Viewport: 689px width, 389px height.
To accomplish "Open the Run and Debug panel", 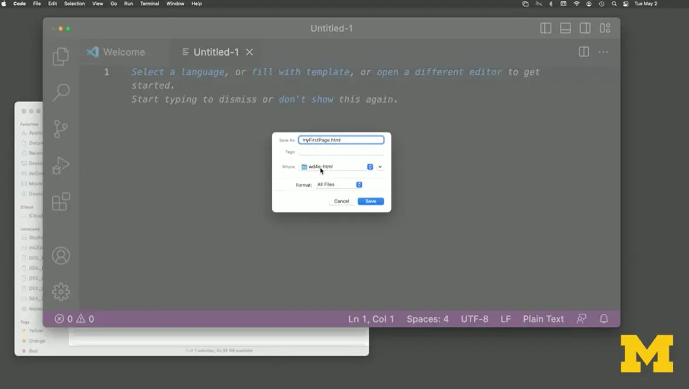I will click(x=60, y=165).
